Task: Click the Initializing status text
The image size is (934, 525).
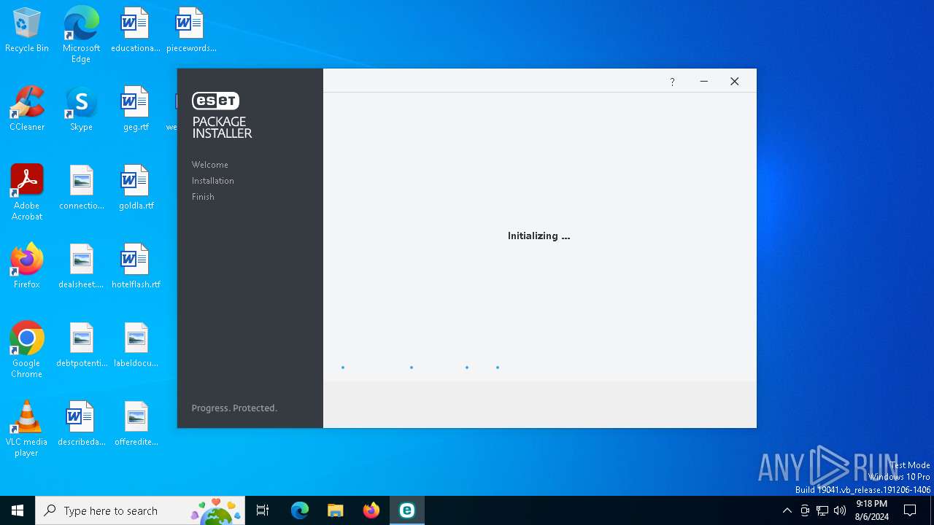Action: [539, 236]
